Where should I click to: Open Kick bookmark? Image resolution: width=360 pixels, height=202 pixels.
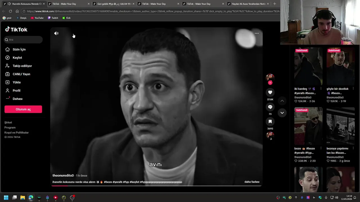[x=66, y=18]
